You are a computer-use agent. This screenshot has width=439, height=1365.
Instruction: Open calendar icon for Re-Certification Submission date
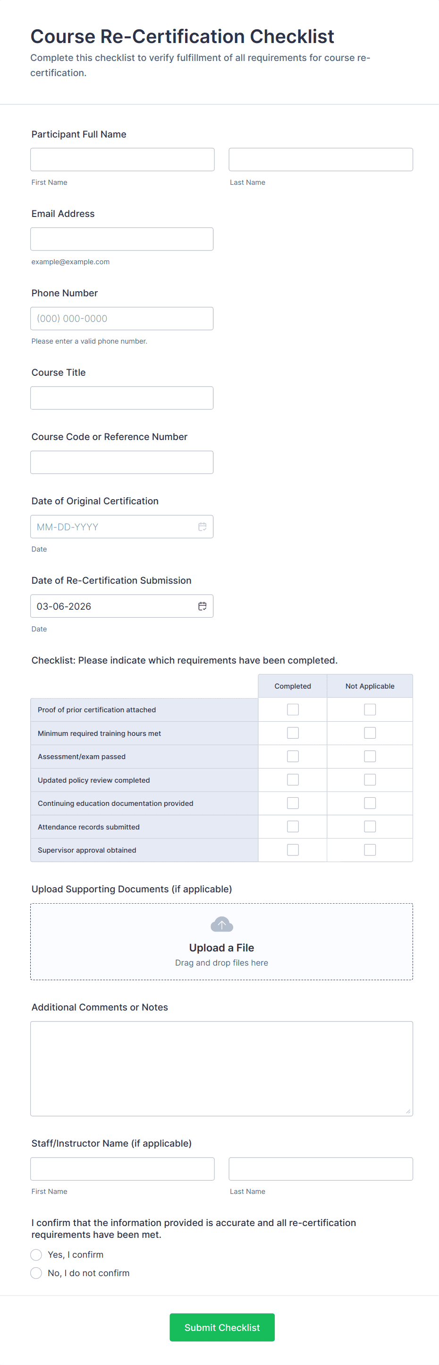coord(202,606)
